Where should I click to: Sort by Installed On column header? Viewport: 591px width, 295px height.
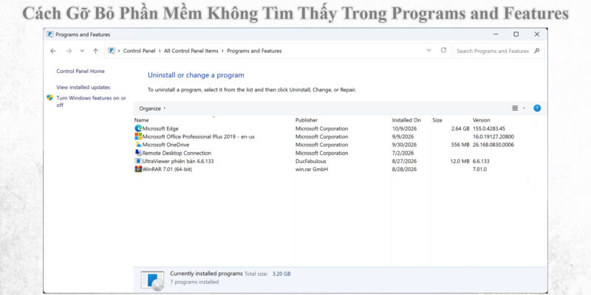click(406, 120)
